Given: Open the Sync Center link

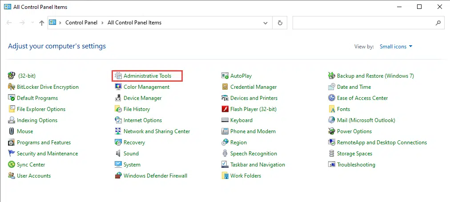Looking at the screenshot, I should tap(31, 165).
